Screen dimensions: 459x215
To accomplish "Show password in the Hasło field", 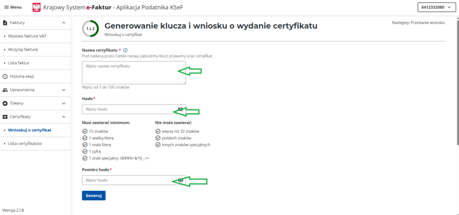I will tap(180, 109).
